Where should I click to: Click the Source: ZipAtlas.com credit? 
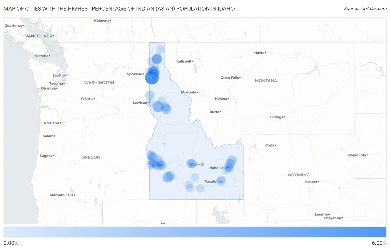click(365, 9)
